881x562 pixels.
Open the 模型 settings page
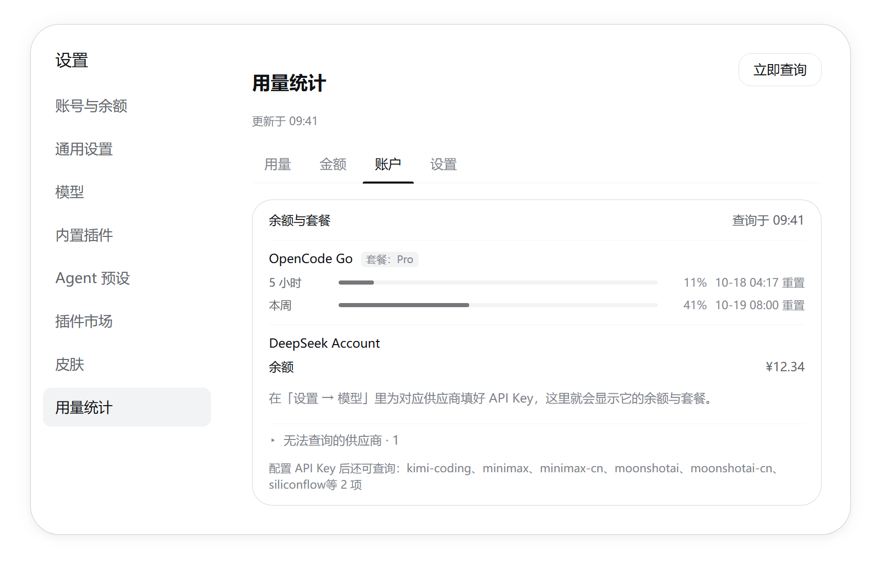(x=127, y=192)
